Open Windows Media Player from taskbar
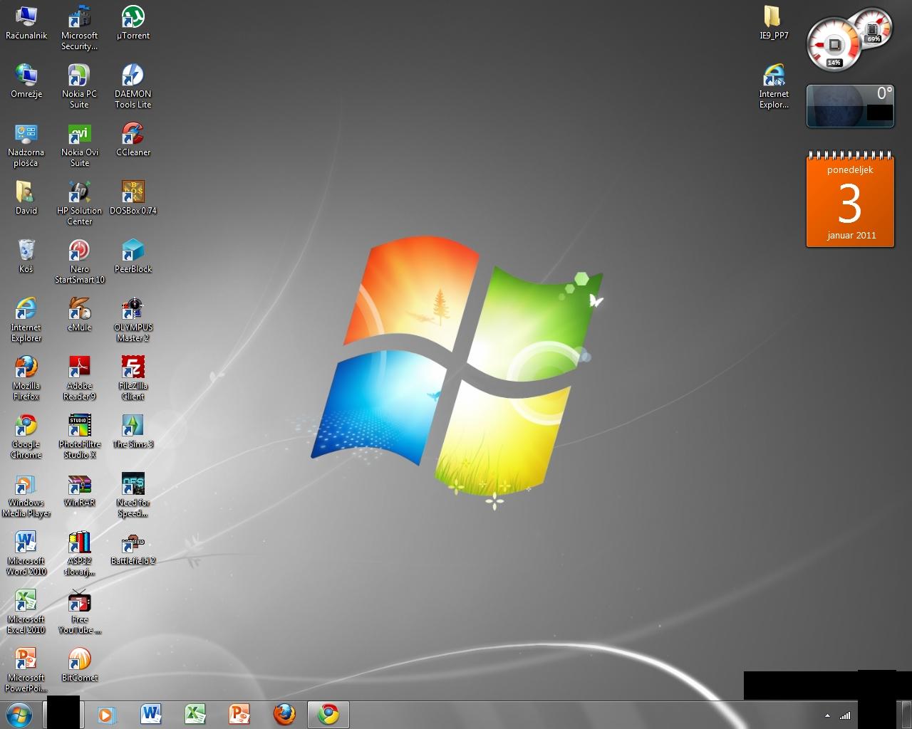 (x=107, y=714)
